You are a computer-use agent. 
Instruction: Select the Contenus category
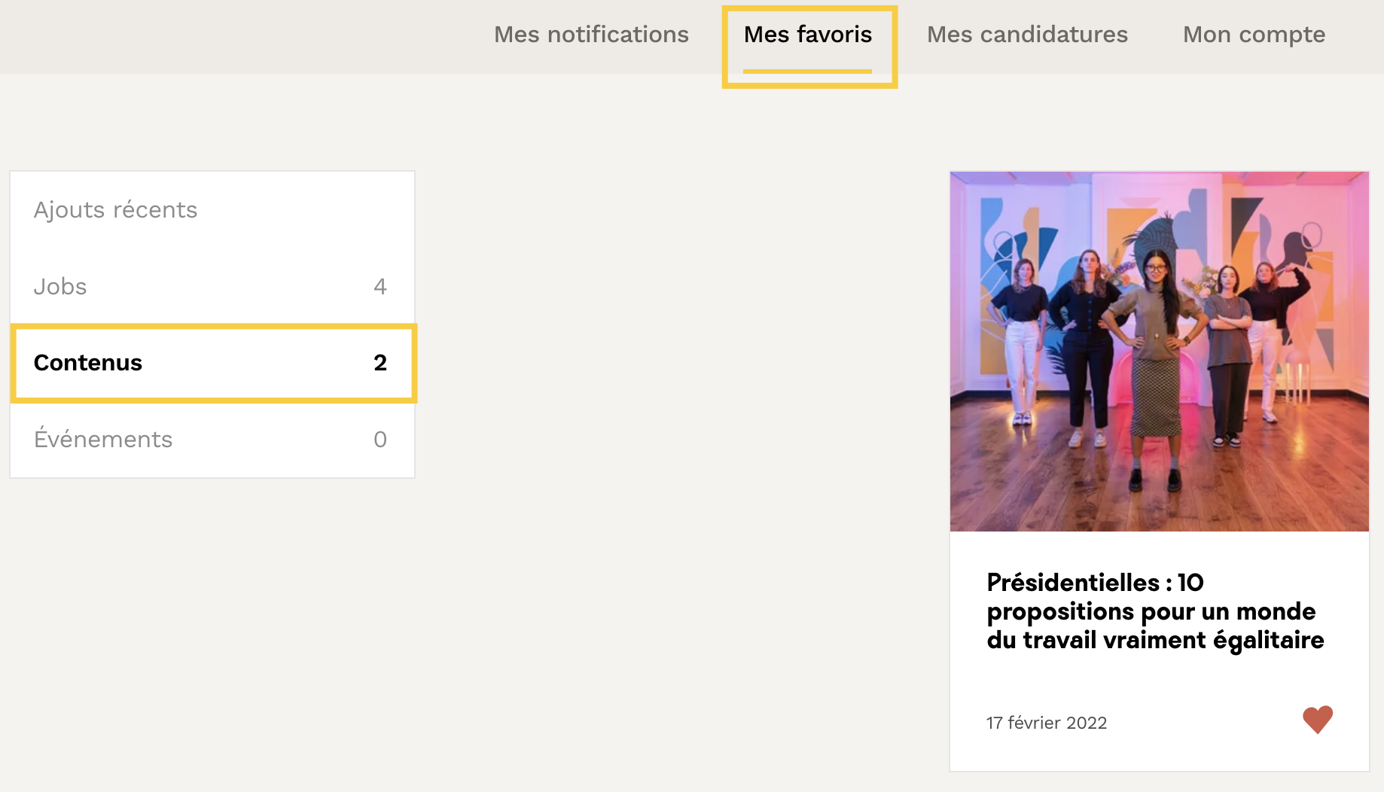(88, 363)
